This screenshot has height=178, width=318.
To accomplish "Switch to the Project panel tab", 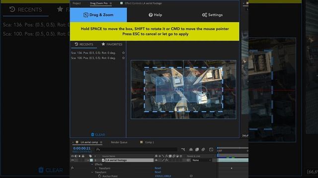I will tap(77, 3).
